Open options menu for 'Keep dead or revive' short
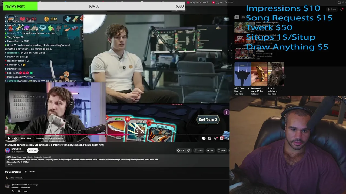The width and height of the screenshot is (346, 194). 265,89
